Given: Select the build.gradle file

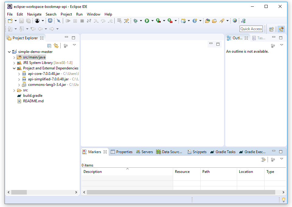Looking at the screenshot, I should [33, 96].
